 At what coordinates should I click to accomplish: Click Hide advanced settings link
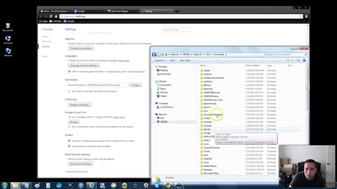[77, 172]
